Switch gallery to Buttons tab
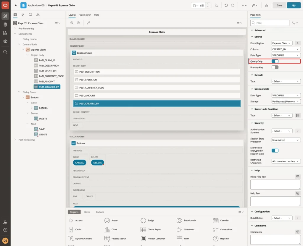The width and height of the screenshot is (303, 246). pyautogui.click(x=100, y=212)
